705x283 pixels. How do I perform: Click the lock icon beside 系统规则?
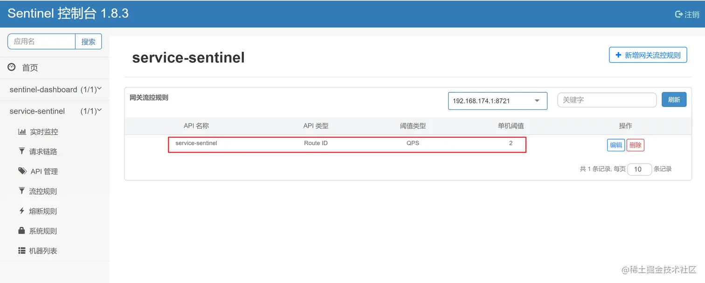(x=21, y=230)
